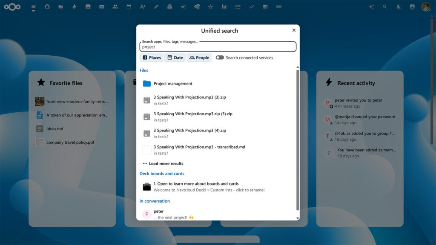Open the Files app in top bar

(61, 7)
